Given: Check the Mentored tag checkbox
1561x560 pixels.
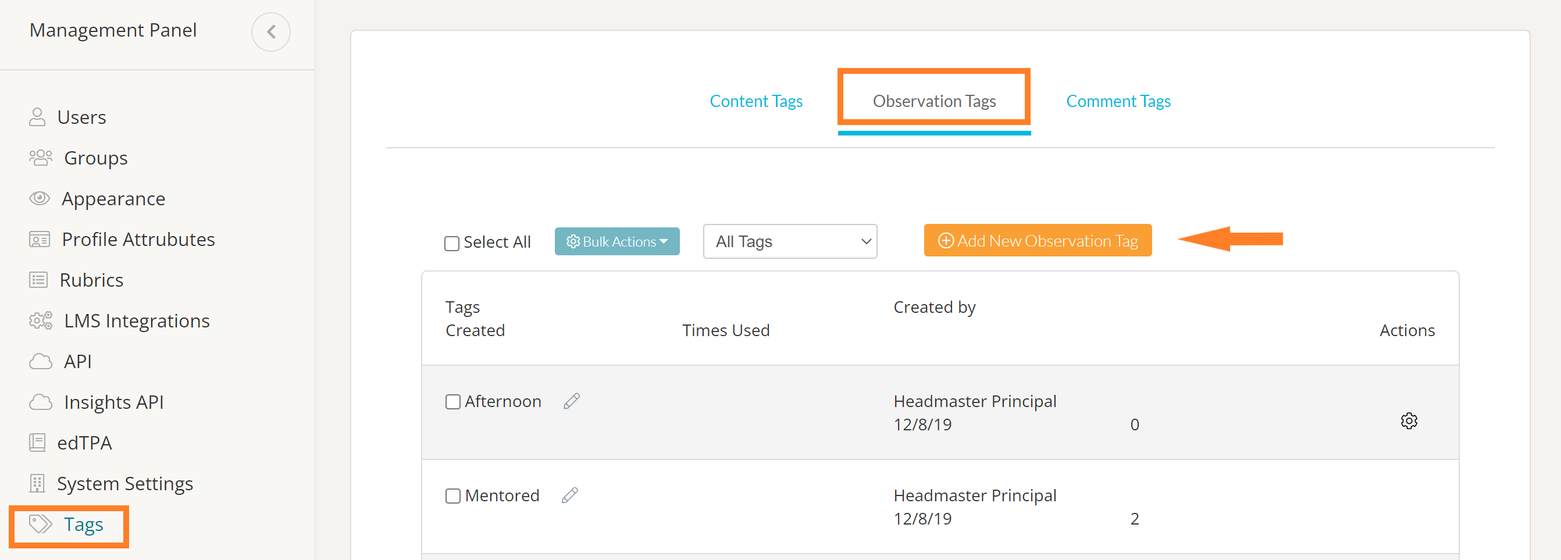Looking at the screenshot, I should 452,496.
